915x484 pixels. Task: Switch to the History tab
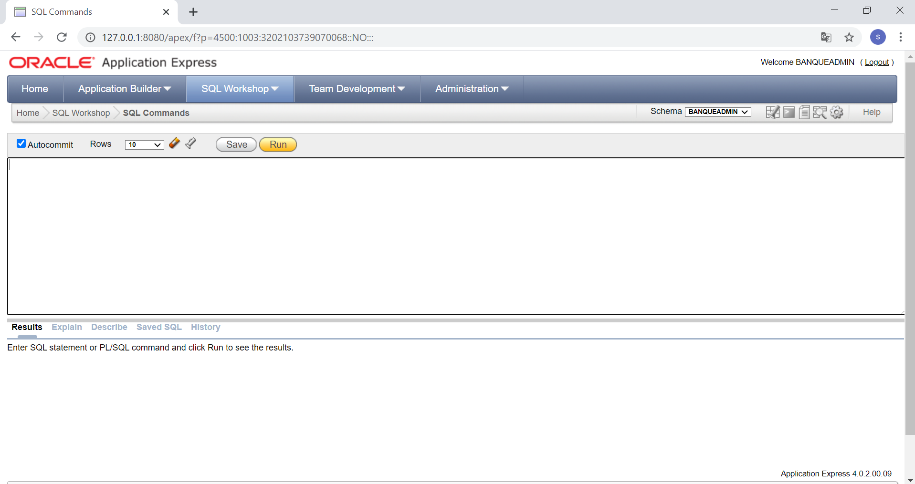[x=206, y=327]
